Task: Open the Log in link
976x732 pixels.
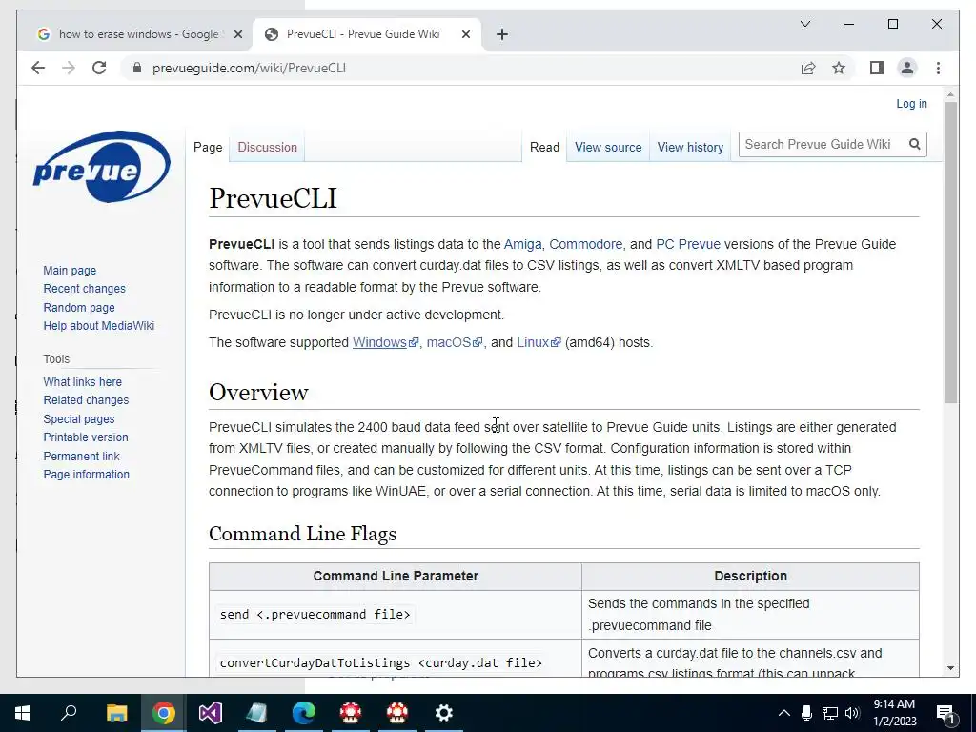Action: click(x=911, y=104)
